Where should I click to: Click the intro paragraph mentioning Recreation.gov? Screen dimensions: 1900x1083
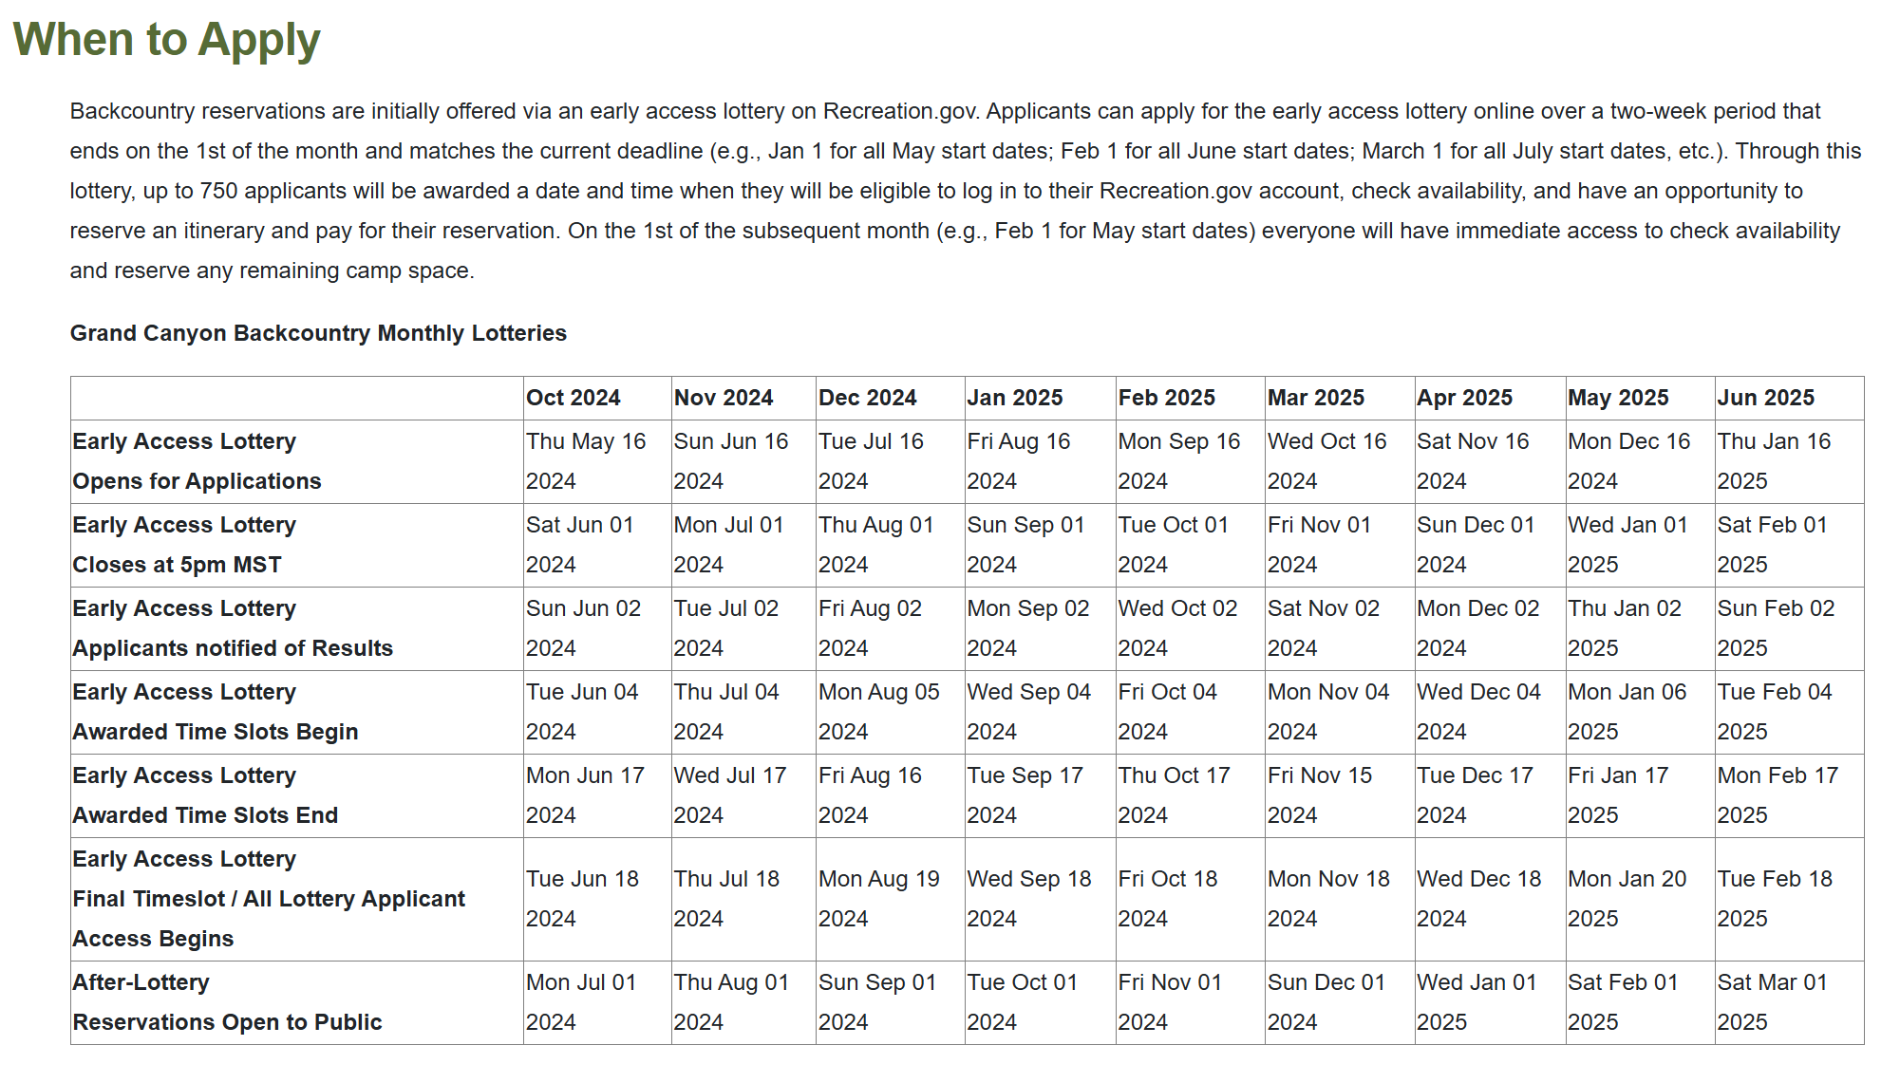coord(965,191)
